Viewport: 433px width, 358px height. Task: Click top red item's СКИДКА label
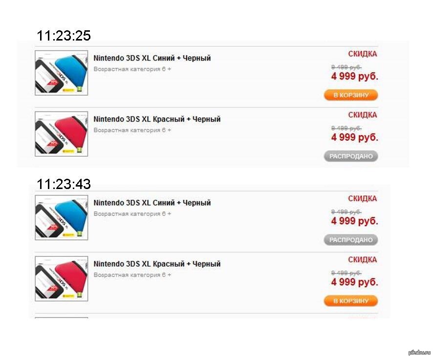click(362, 115)
